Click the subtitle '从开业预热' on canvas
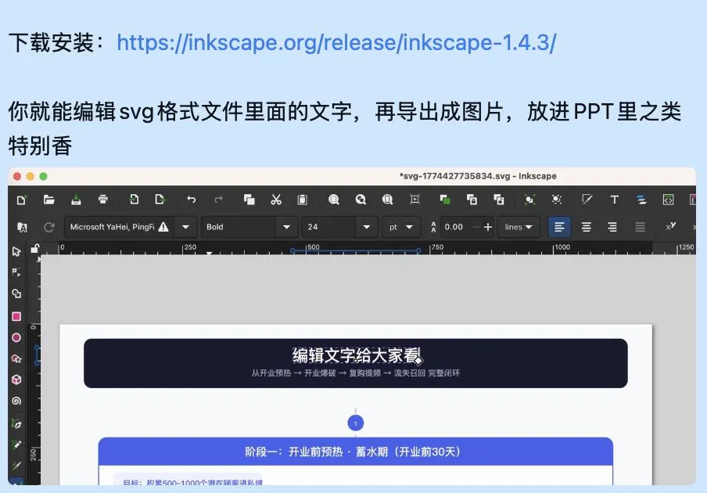Screen dimensions: 707x493 271,373
